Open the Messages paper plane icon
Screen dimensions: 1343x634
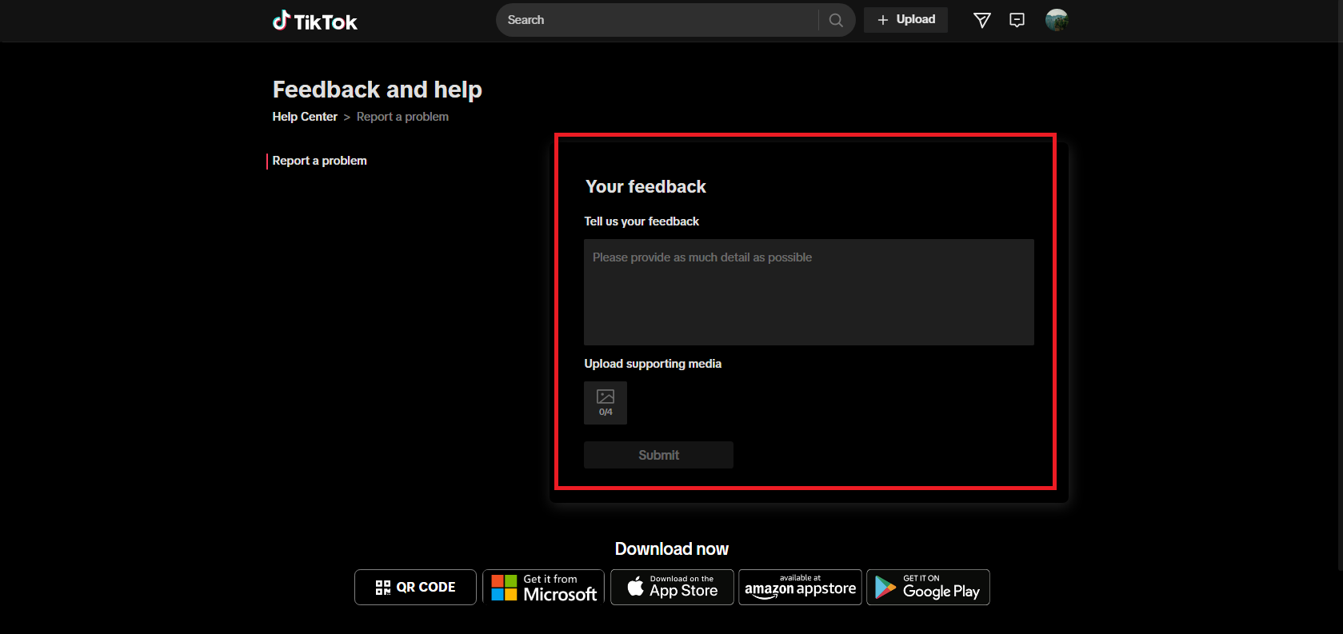coord(982,20)
